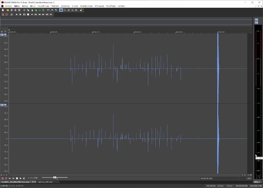Click the 16 ビット bit depth status entry
263x188 pixels.
pos(220,186)
